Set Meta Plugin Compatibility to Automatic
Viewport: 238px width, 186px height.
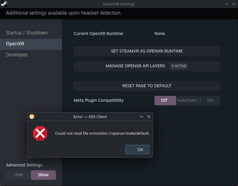point(187,101)
